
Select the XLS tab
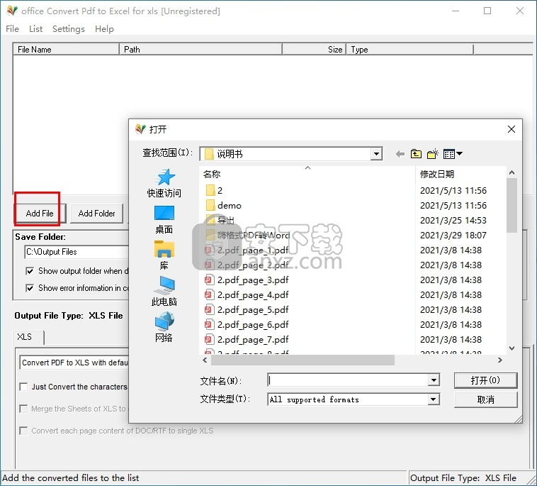tap(28, 337)
